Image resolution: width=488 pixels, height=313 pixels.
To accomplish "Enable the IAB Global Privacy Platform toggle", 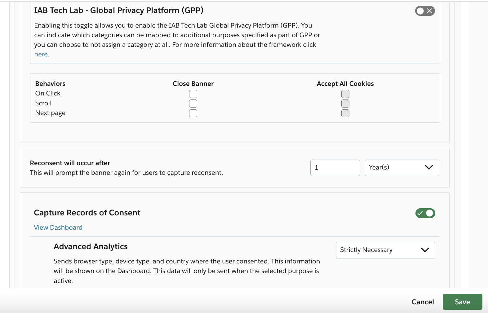I will point(425,11).
